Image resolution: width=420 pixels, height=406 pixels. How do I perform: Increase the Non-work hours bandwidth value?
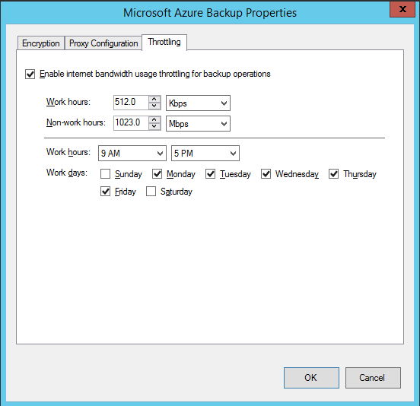pos(154,120)
